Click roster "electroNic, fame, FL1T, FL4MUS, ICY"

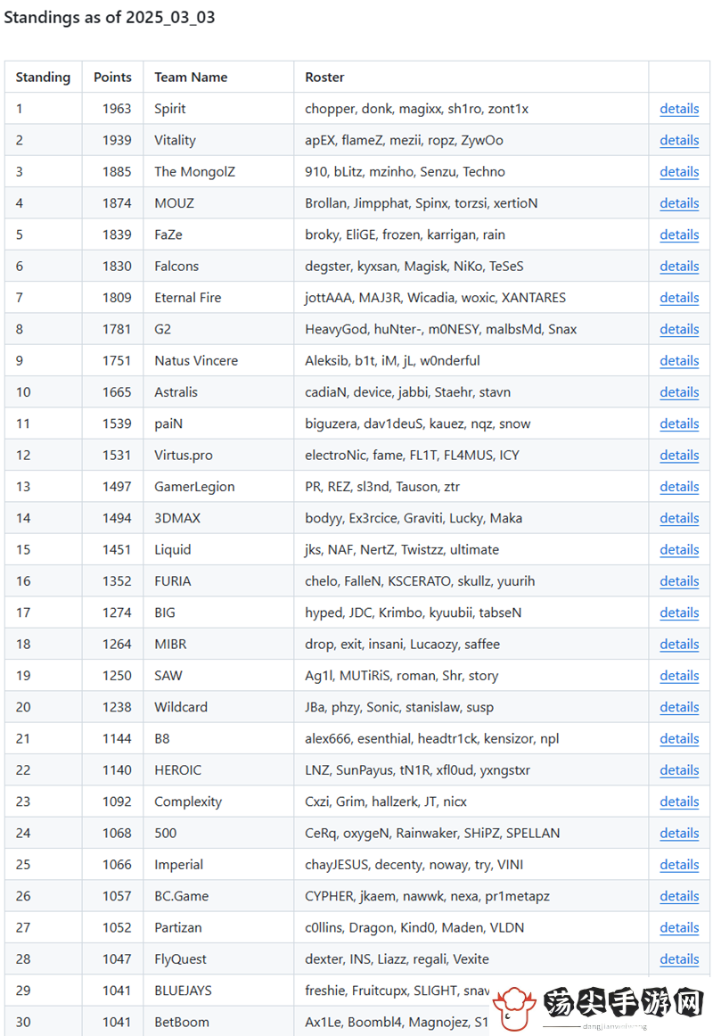[x=412, y=456]
